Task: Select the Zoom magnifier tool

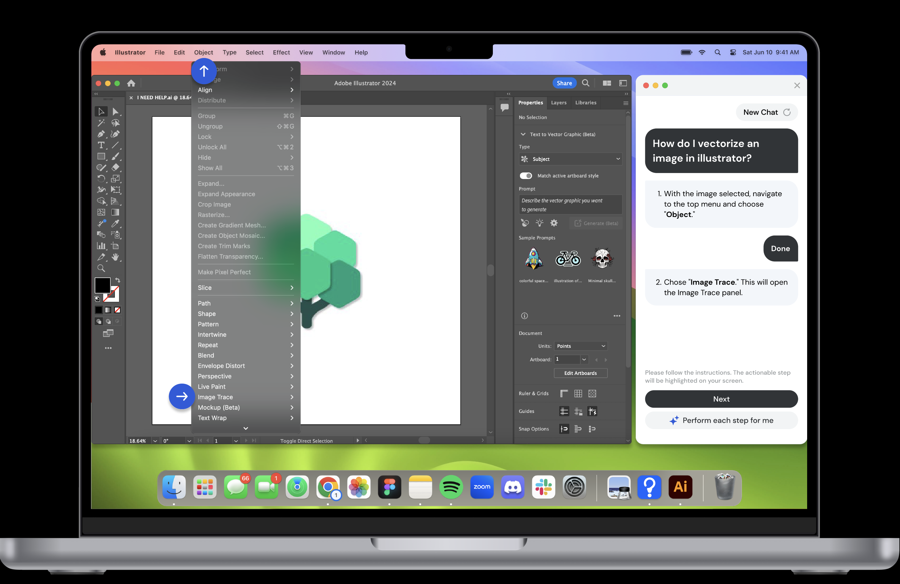Action: point(101,268)
